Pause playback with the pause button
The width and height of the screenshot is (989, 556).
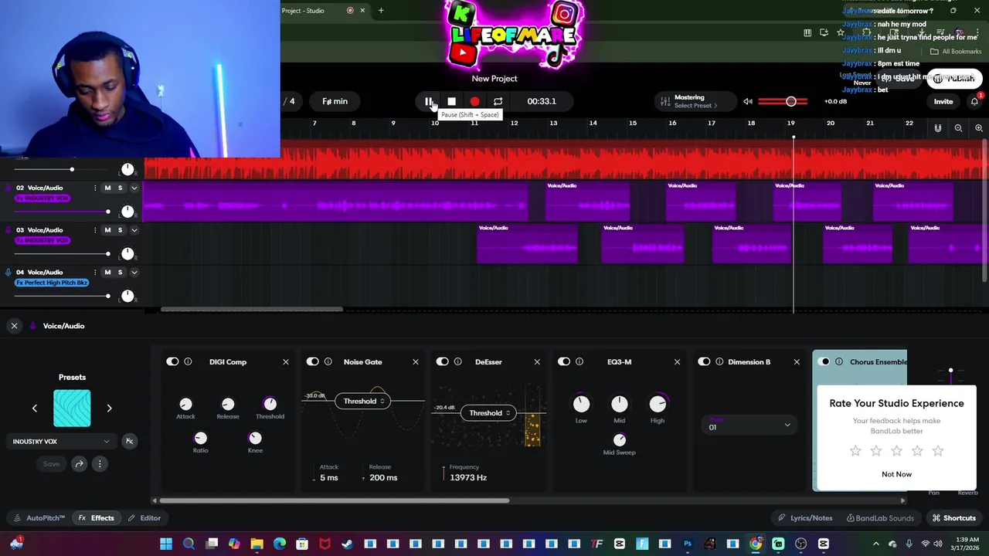click(429, 101)
